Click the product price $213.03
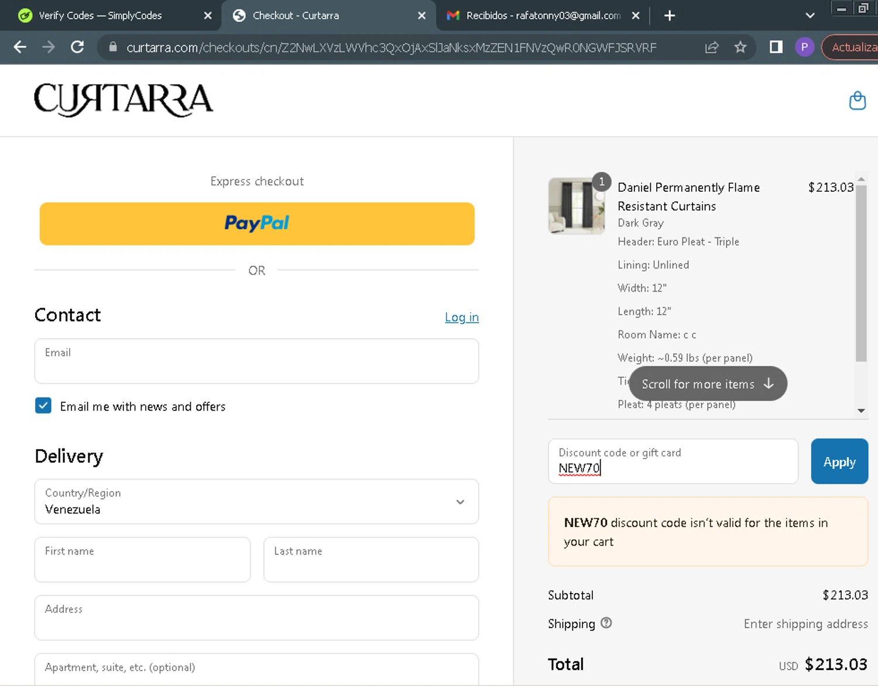 pos(831,187)
